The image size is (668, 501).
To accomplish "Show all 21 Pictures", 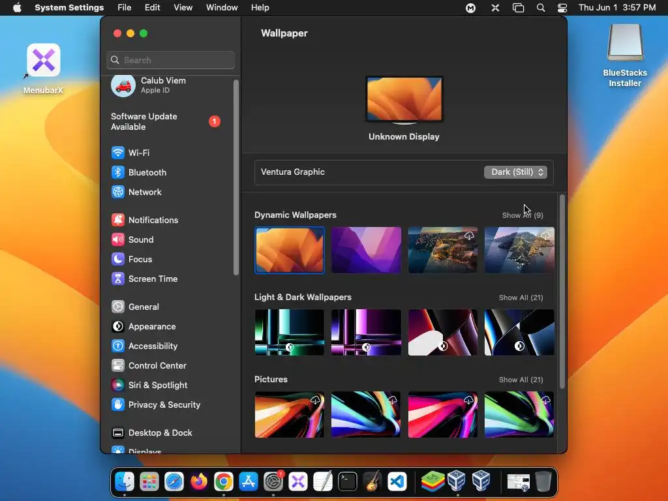I will click(521, 380).
